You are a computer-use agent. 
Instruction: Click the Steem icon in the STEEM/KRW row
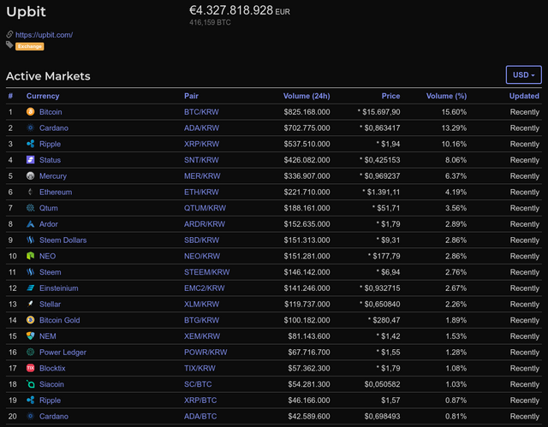coord(31,272)
